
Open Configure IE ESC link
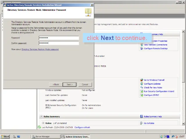tap(151, 95)
